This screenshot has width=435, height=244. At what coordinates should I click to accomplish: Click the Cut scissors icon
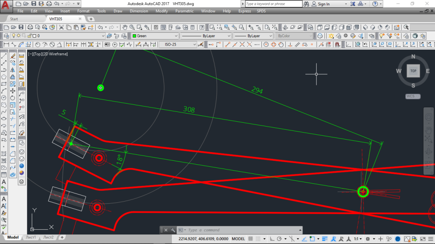point(61,27)
